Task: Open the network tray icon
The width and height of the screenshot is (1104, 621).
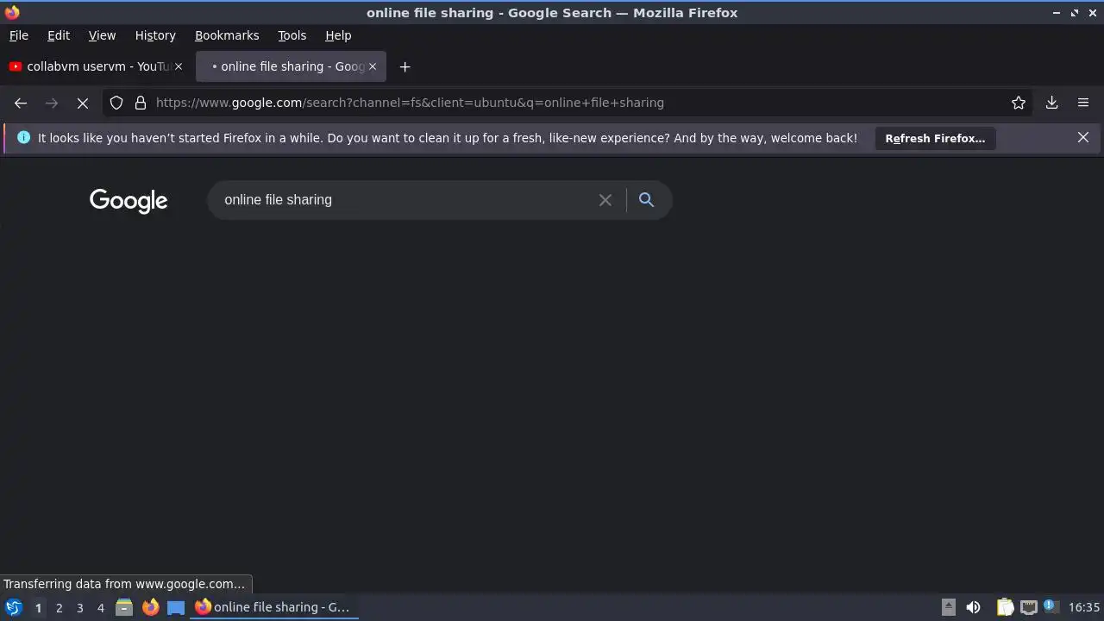Action: click(x=1028, y=607)
